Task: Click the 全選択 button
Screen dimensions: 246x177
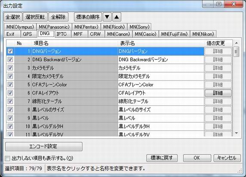Action: pos(13,17)
